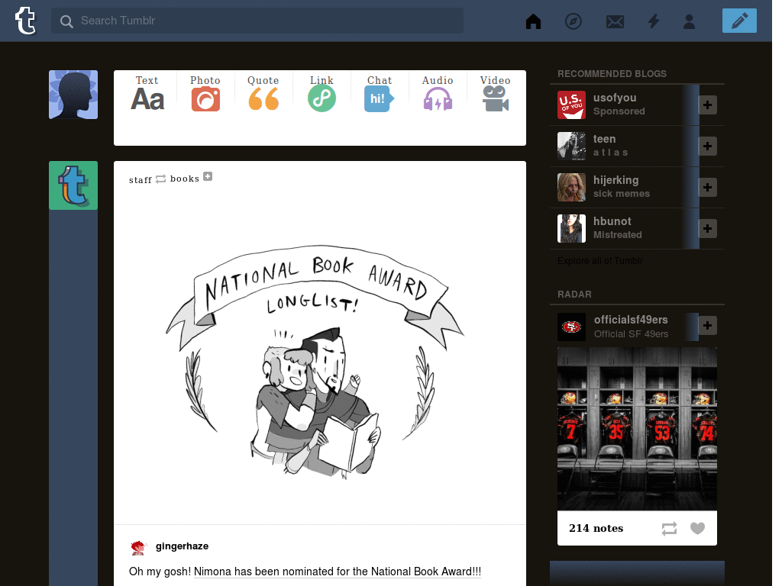The height and width of the screenshot is (586, 782).
Task: Follow hijerking with plus button
Action: (707, 188)
